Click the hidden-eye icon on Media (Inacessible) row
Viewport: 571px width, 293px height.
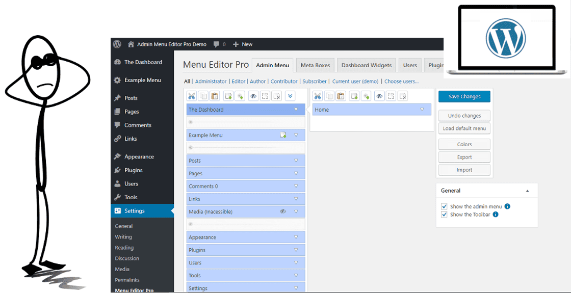point(283,211)
